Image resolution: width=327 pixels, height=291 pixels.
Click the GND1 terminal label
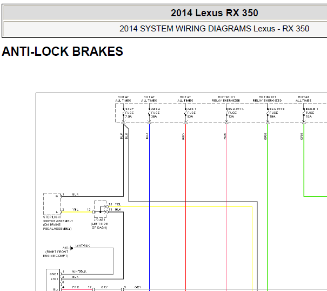pos(54,274)
